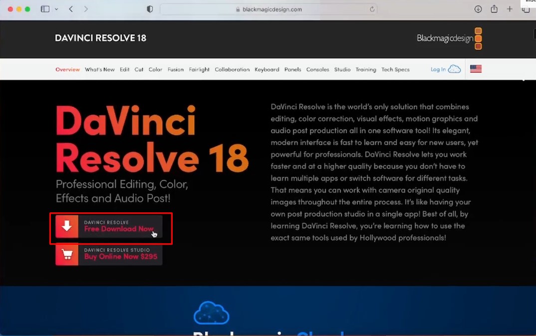Open a new tab with plus icon
Viewport: 536px width, 336px height.
pos(510,9)
